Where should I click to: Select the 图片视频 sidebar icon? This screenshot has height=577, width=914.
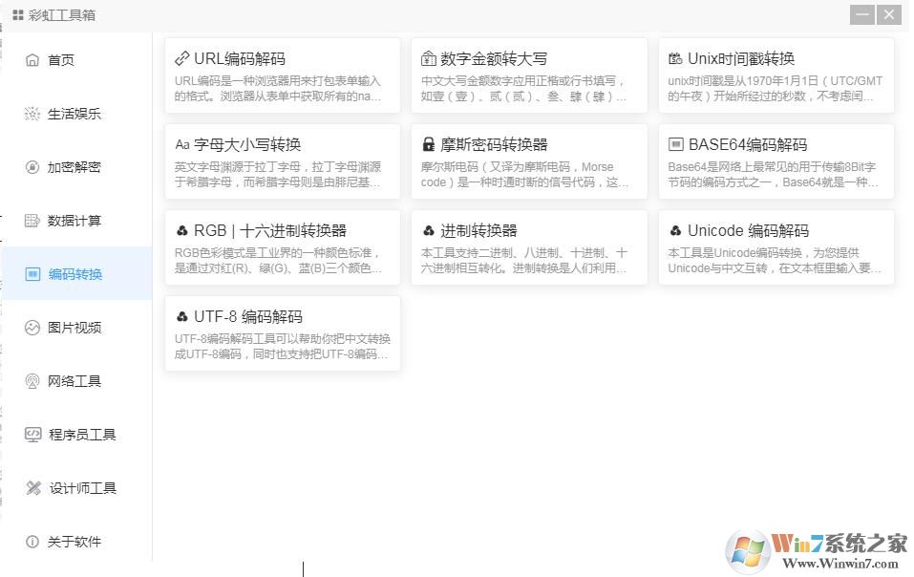coord(32,327)
